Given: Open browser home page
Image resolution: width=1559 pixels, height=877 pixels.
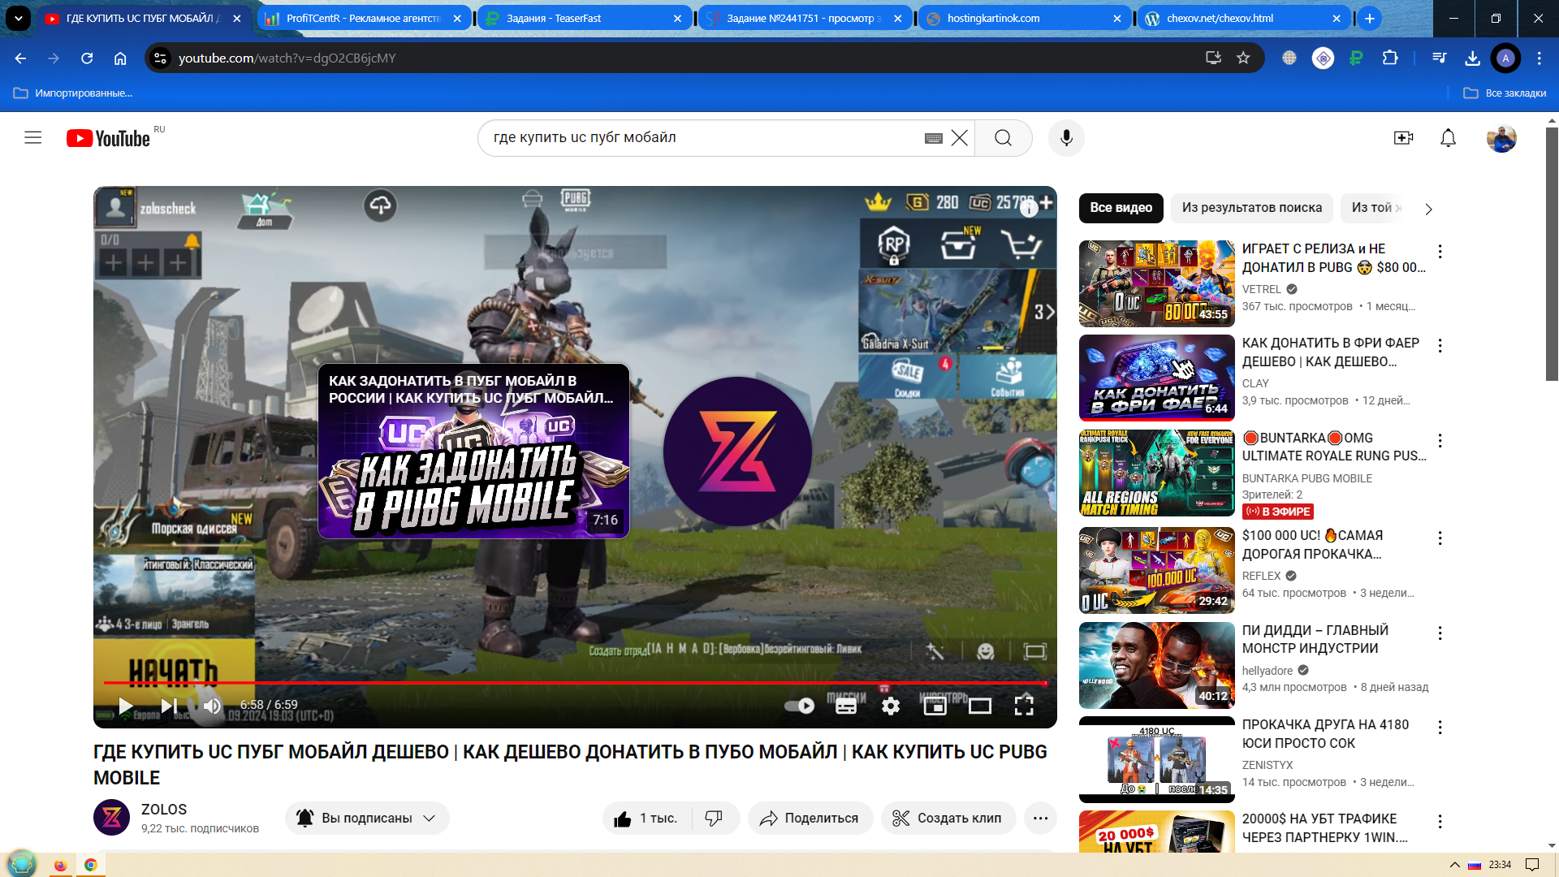Looking at the screenshot, I should (120, 58).
